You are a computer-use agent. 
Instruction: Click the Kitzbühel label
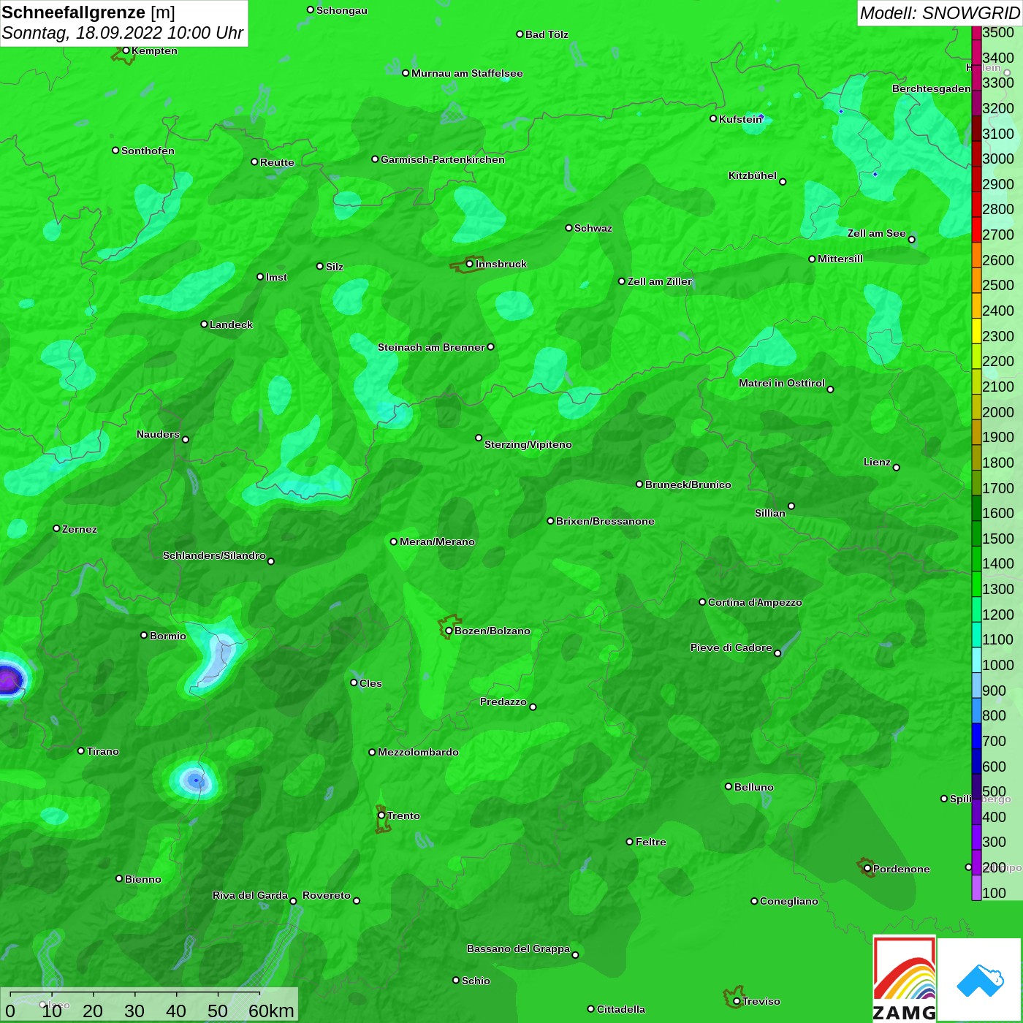click(x=753, y=175)
